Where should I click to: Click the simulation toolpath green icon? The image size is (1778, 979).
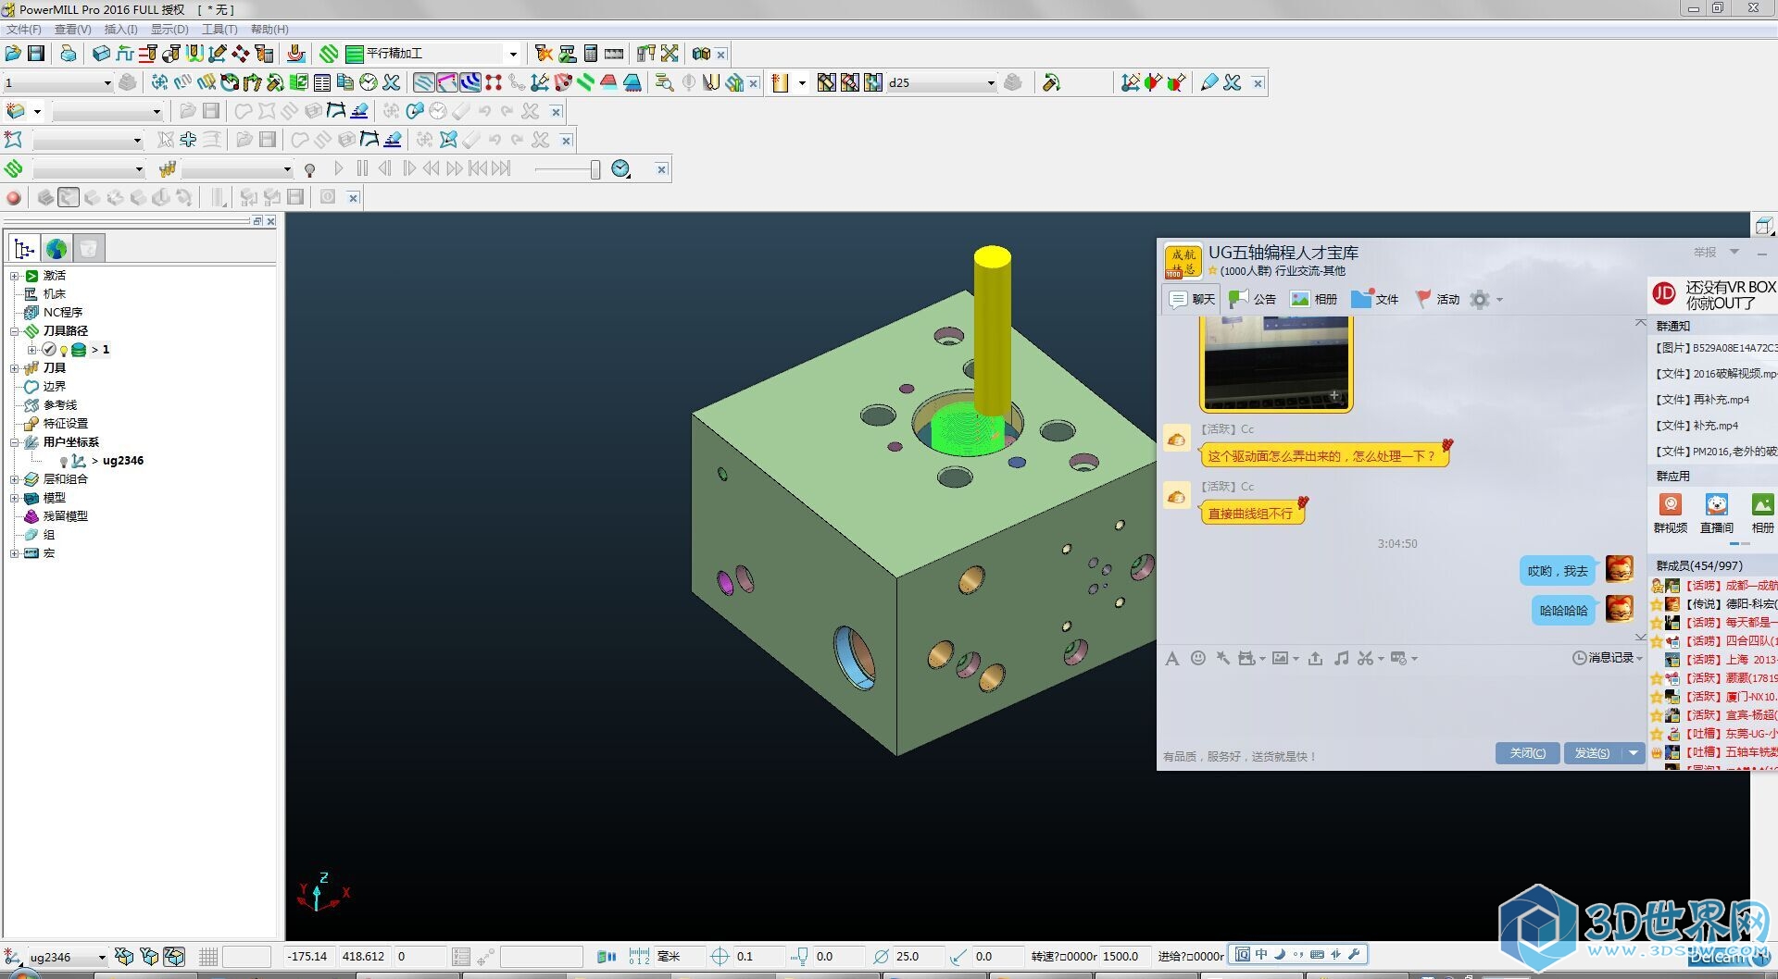13,169
